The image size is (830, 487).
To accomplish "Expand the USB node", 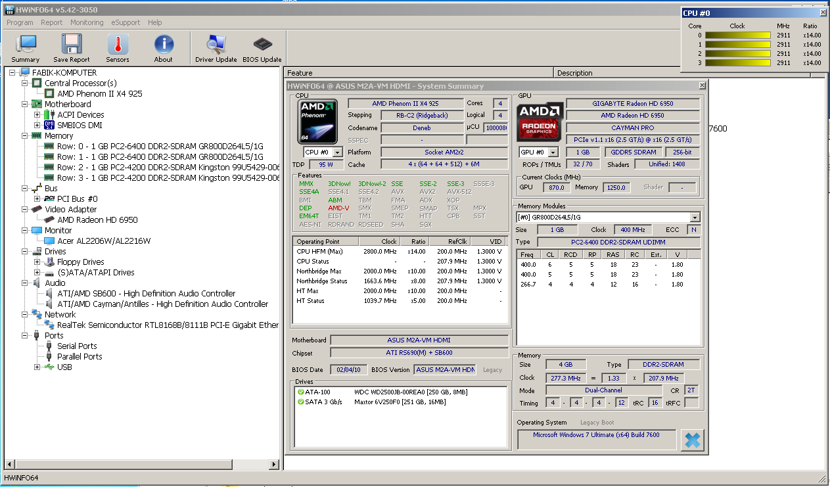I will coord(37,367).
